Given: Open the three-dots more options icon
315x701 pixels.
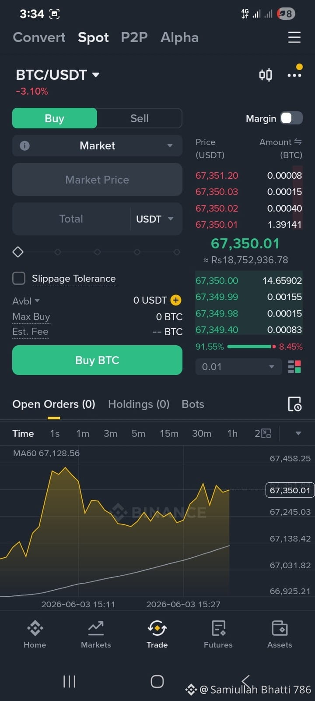Looking at the screenshot, I should [294, 75].
